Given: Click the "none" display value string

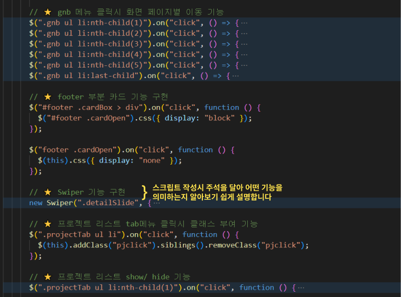Looking at the screenshot, I should pos(153,160).
